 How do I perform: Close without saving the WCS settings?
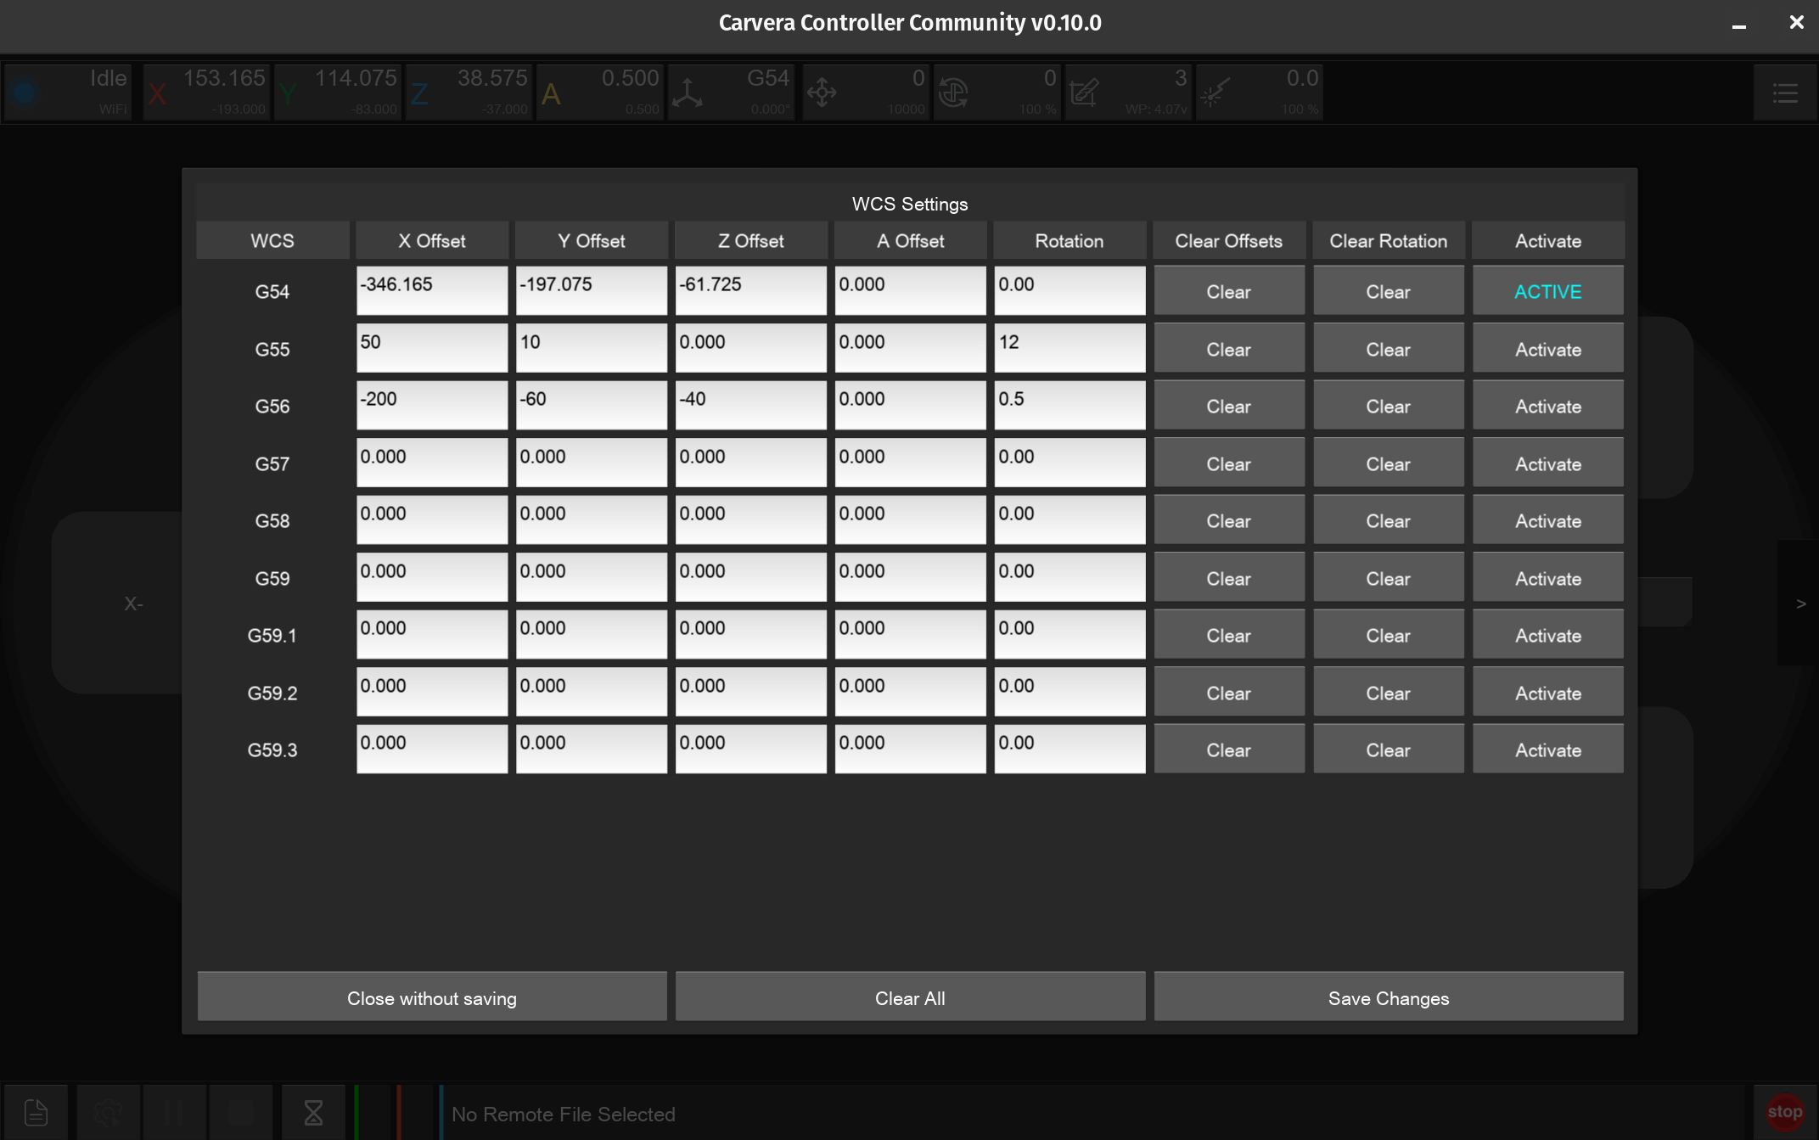coord(431,997)
